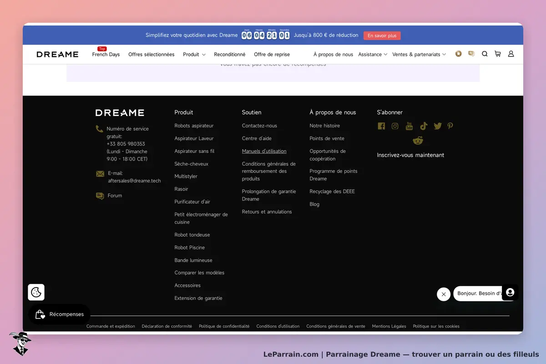Open the Accessoires link

click(187, 285)
